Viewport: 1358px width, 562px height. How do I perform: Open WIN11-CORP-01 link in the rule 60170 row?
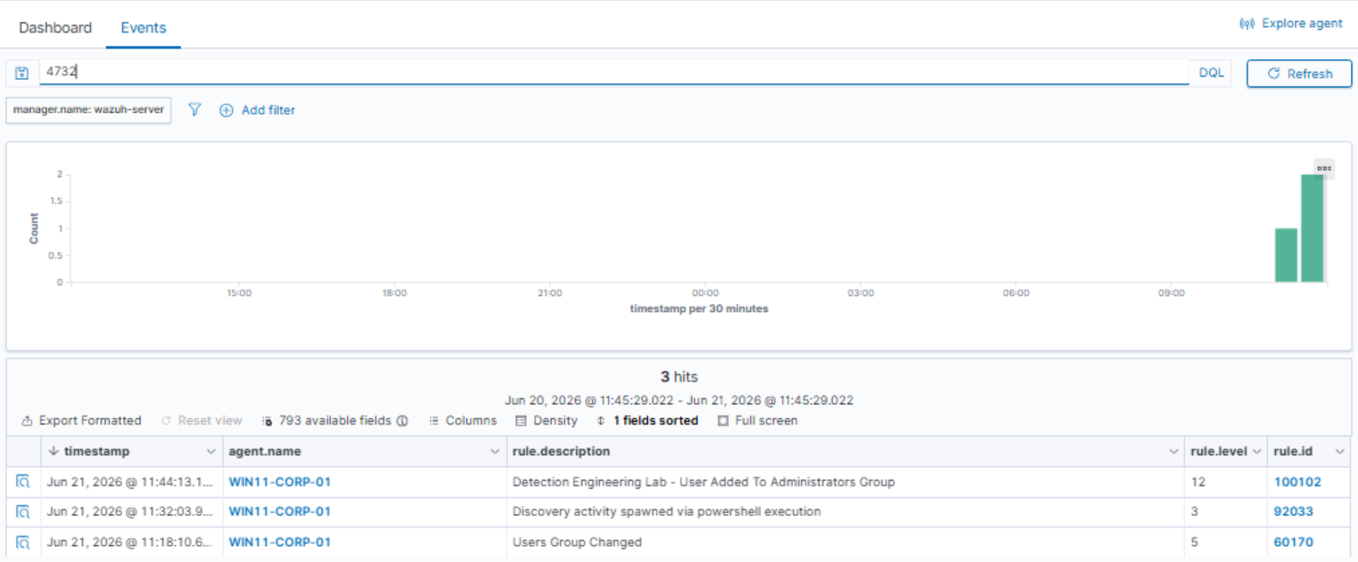279,542
